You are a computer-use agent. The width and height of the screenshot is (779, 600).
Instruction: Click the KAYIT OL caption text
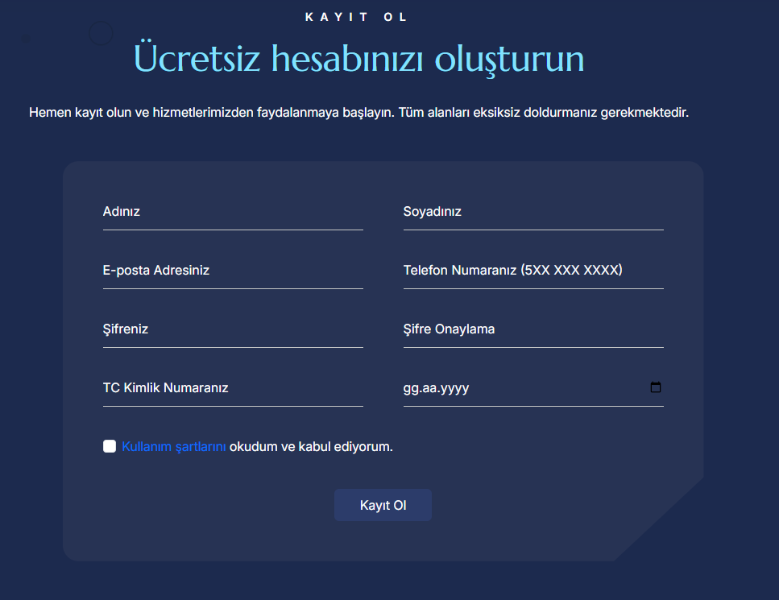click(356, 17)
